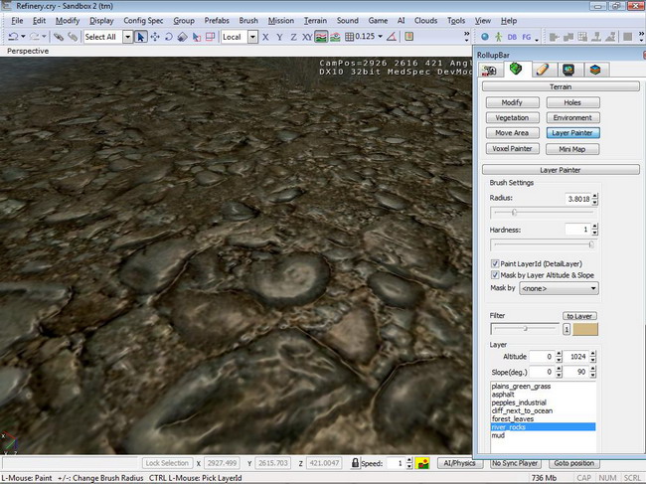The height and width of the screenshot is (484, 646).
Task: Click the Vegetation button
Action: pos(512,118)
